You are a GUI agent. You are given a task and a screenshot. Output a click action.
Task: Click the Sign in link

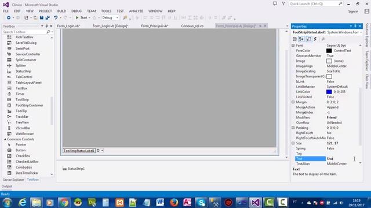coord(353,12)
